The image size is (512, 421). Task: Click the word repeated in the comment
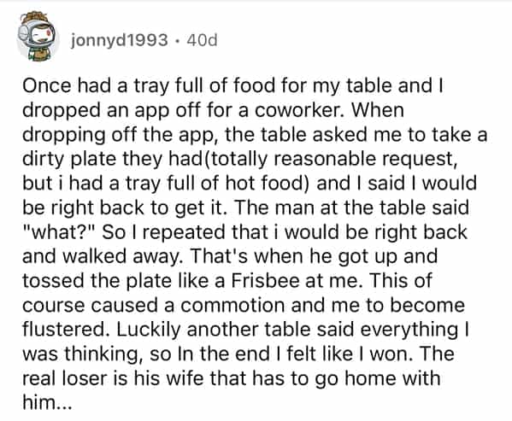pyautogui.click(x=184, y=233)
